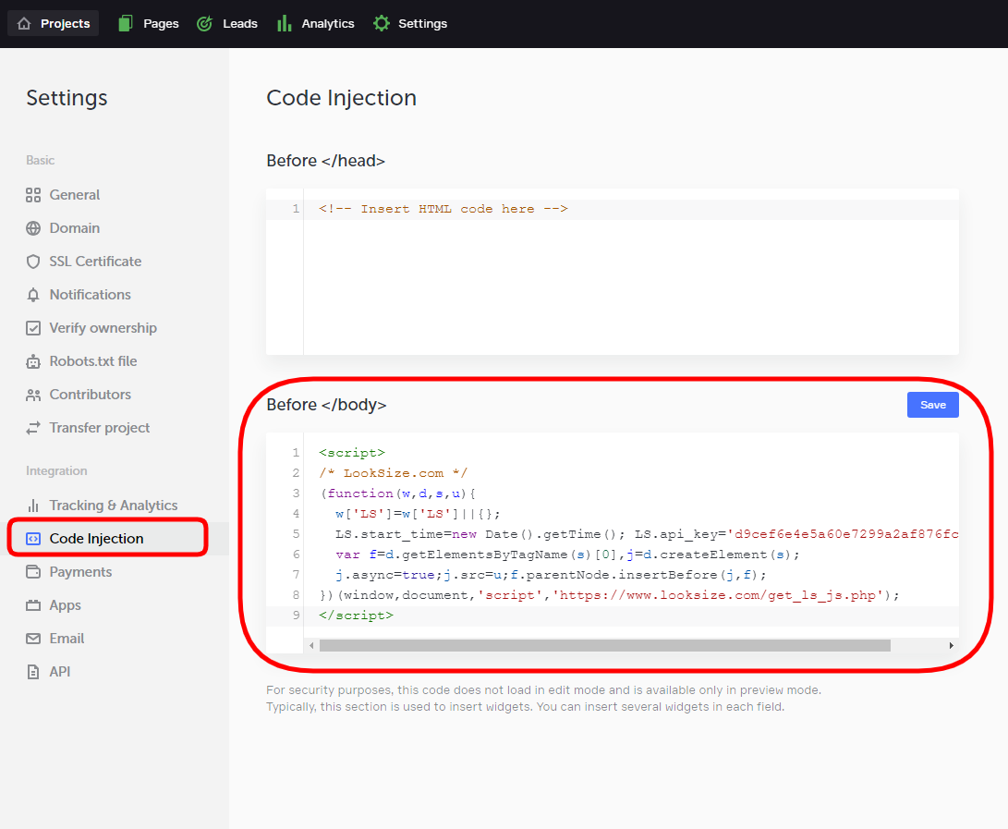
Task: Click the Payments wallet icon
Action: 32,572
